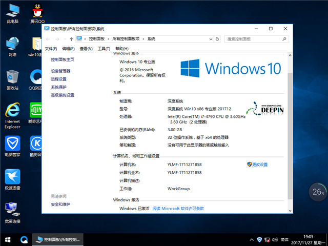This screenshot has width=328, height=246.
Task: Open QQ browser from the taskbar
Action: [x=24, y=239]
